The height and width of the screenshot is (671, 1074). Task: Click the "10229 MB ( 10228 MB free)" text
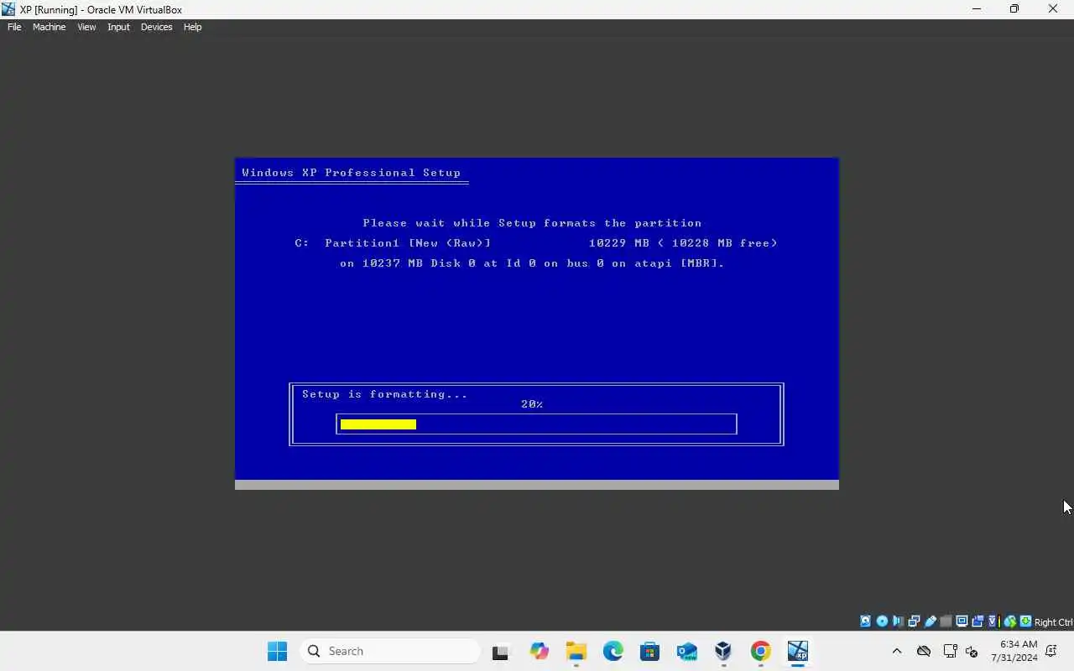coord(683,243)
